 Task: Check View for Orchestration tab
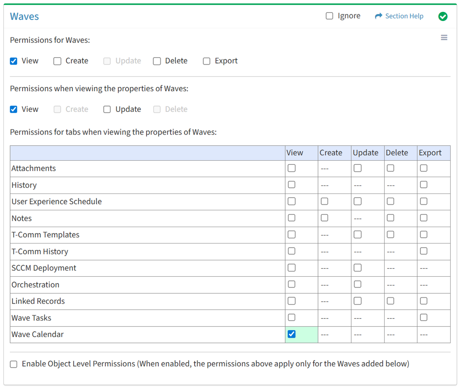coord(292,284)
